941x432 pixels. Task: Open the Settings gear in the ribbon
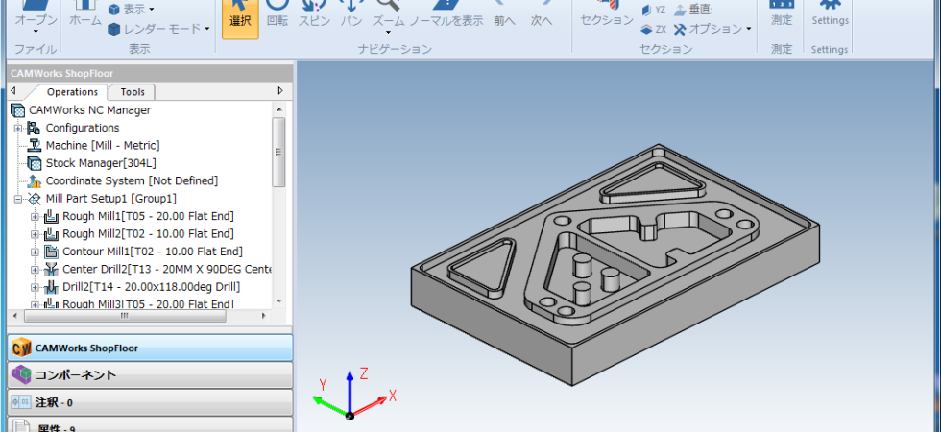pos(830,17)
